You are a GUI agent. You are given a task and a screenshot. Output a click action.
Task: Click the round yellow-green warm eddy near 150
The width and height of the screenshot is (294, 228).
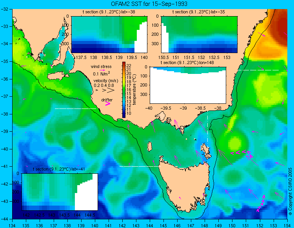235,143
